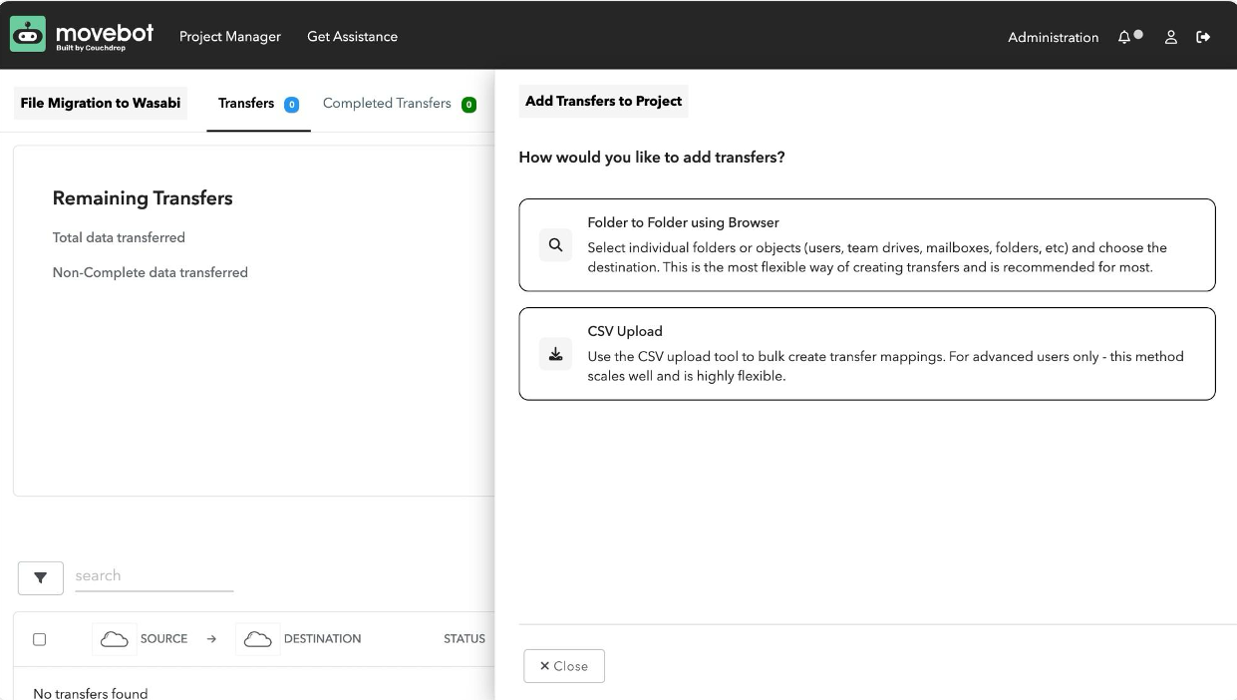
Task: Click the No transfers found message
Action: (x=91, y=693)
